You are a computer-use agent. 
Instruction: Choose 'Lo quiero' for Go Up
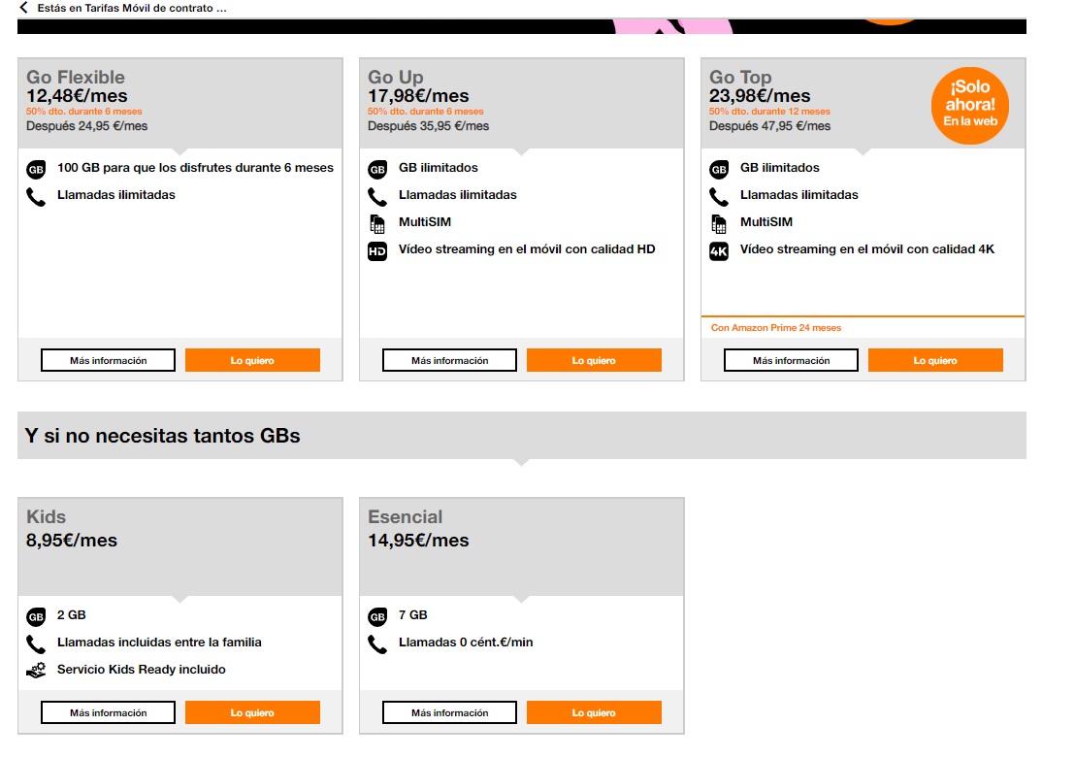pos(594,360)
